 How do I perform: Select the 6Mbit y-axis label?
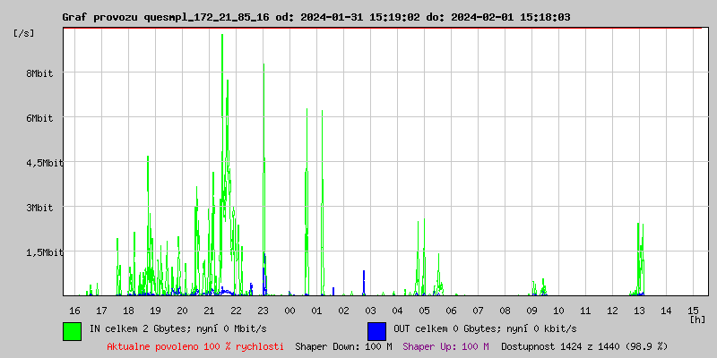click(x=39, y=118)
